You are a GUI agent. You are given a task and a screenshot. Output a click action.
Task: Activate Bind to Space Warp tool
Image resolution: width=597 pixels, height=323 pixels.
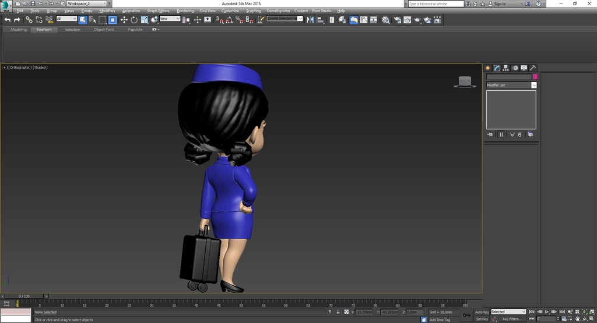tap(49, 20)
